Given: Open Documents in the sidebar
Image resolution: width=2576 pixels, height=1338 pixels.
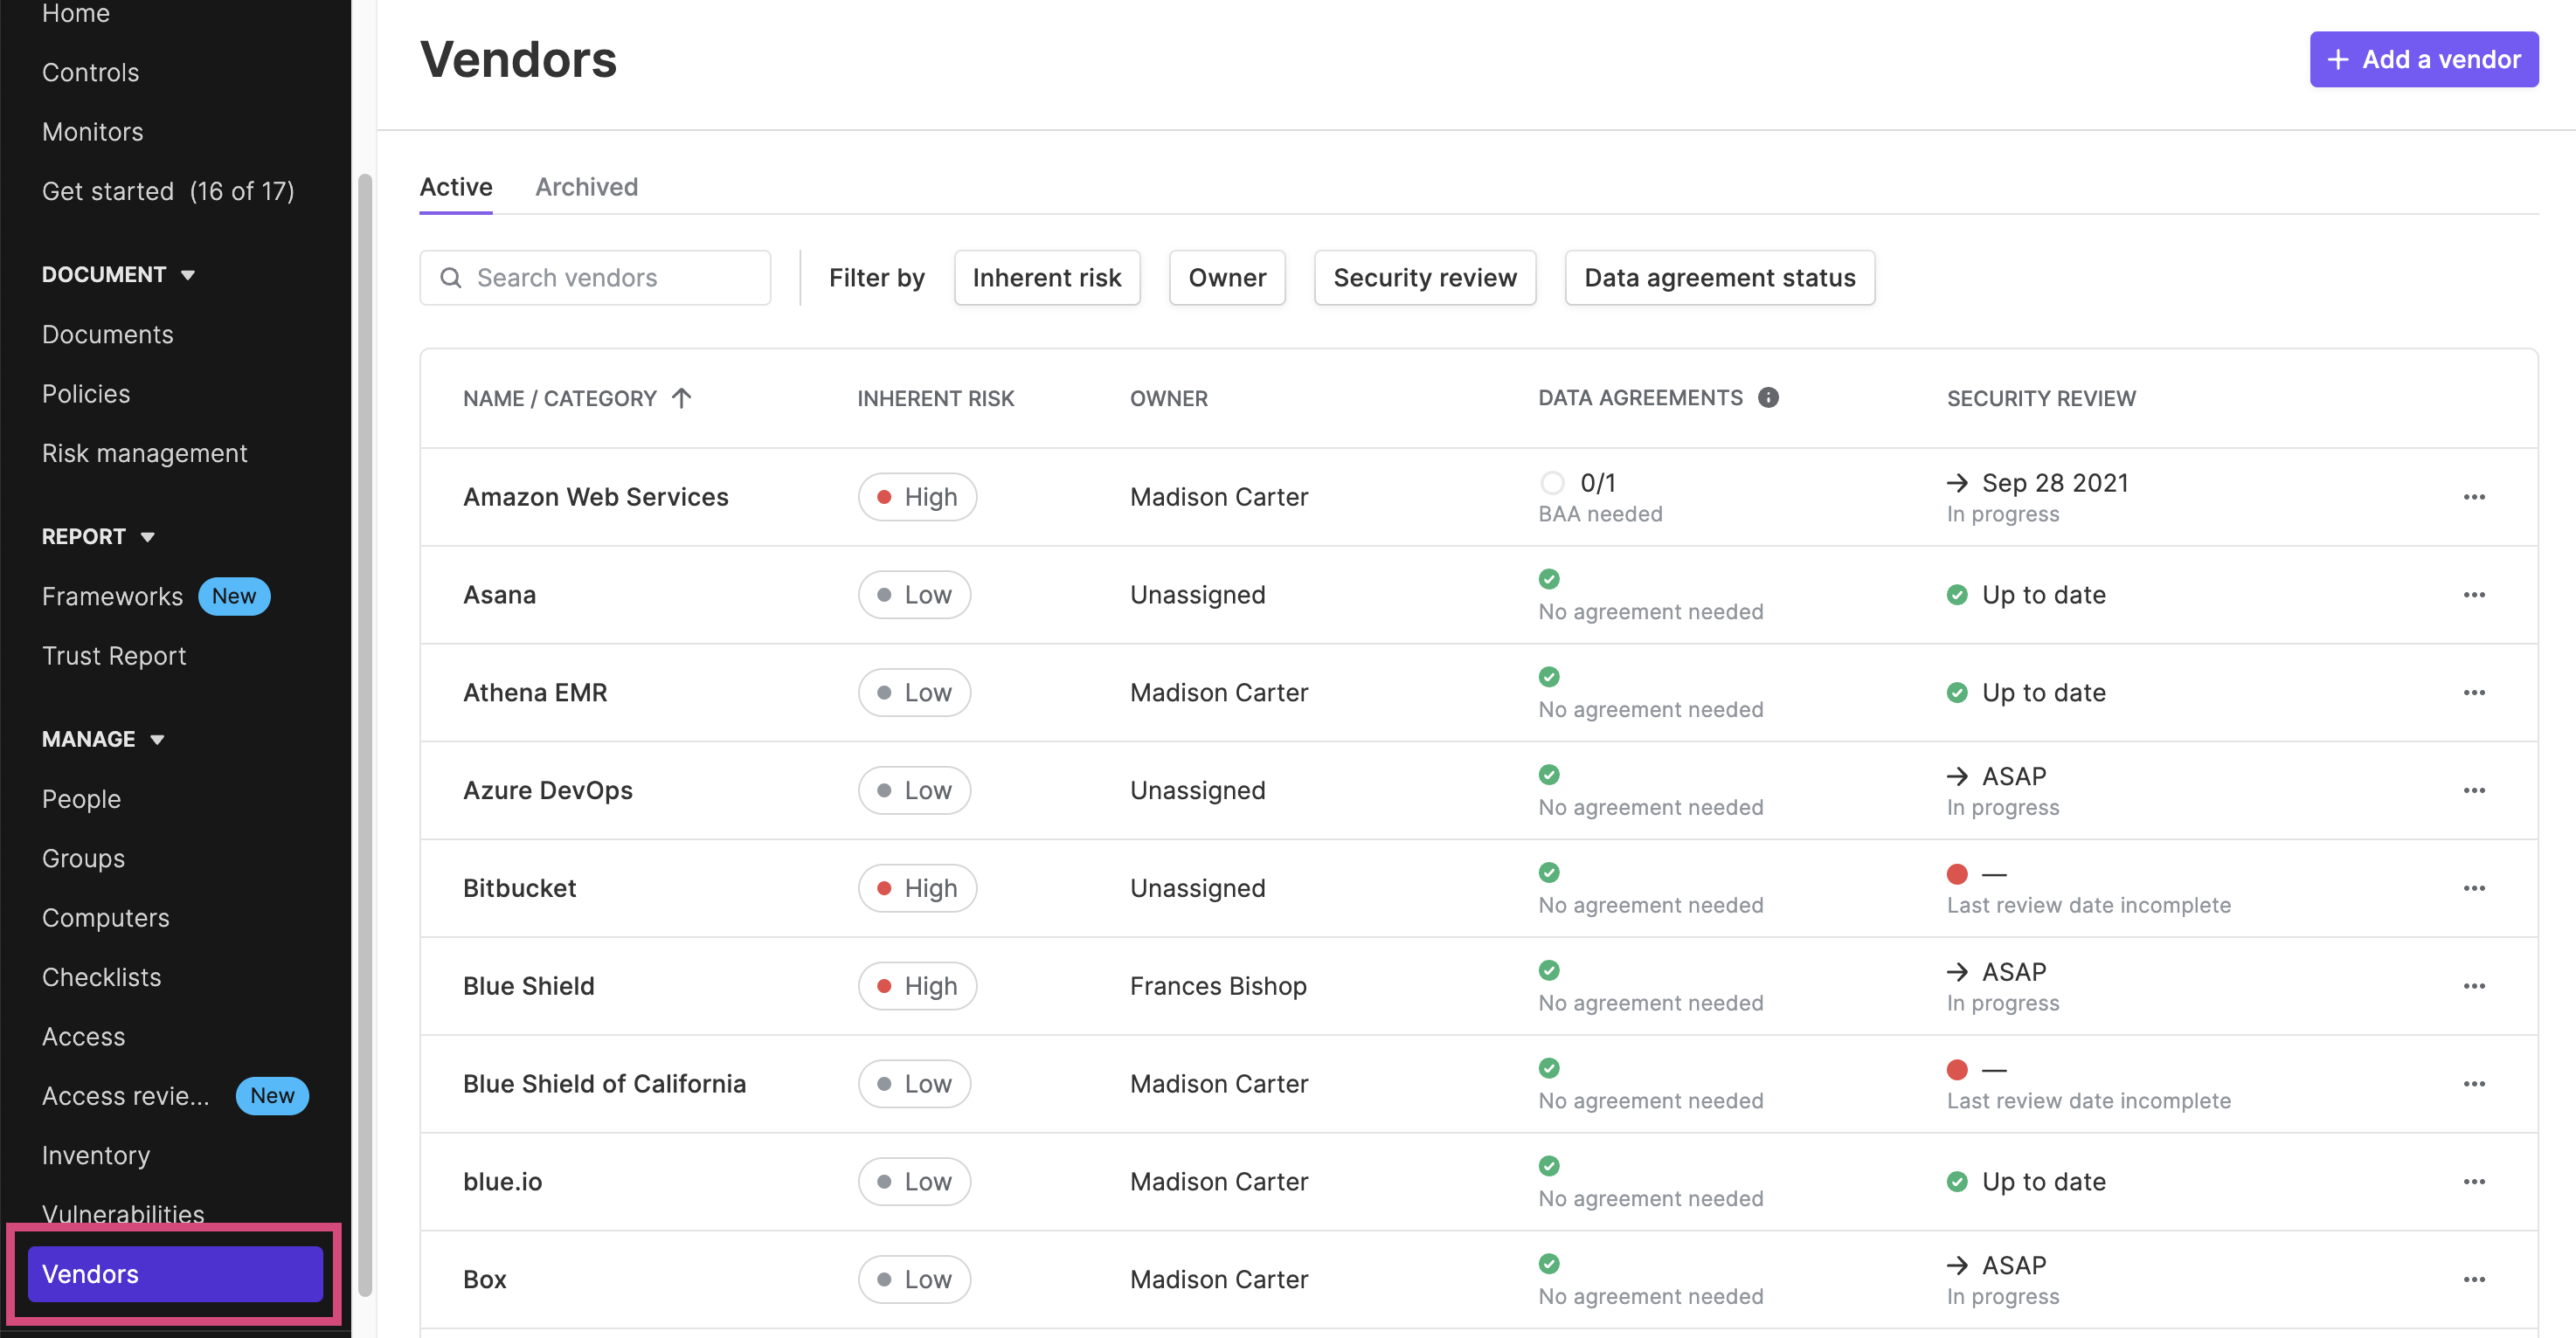Looking at the screenshot, I should tap(107, 334).
